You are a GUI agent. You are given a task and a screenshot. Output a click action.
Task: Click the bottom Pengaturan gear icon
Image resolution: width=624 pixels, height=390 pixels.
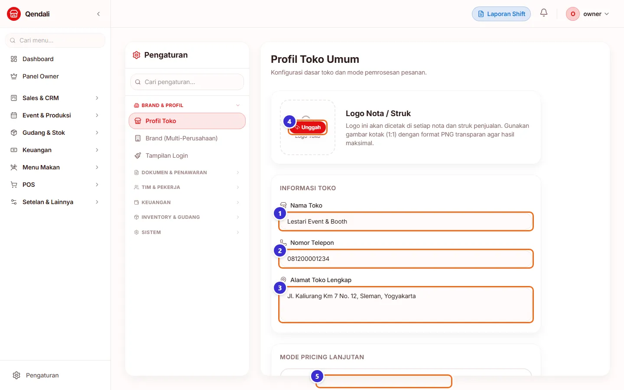pyautogui.click(x=16, y=375)
